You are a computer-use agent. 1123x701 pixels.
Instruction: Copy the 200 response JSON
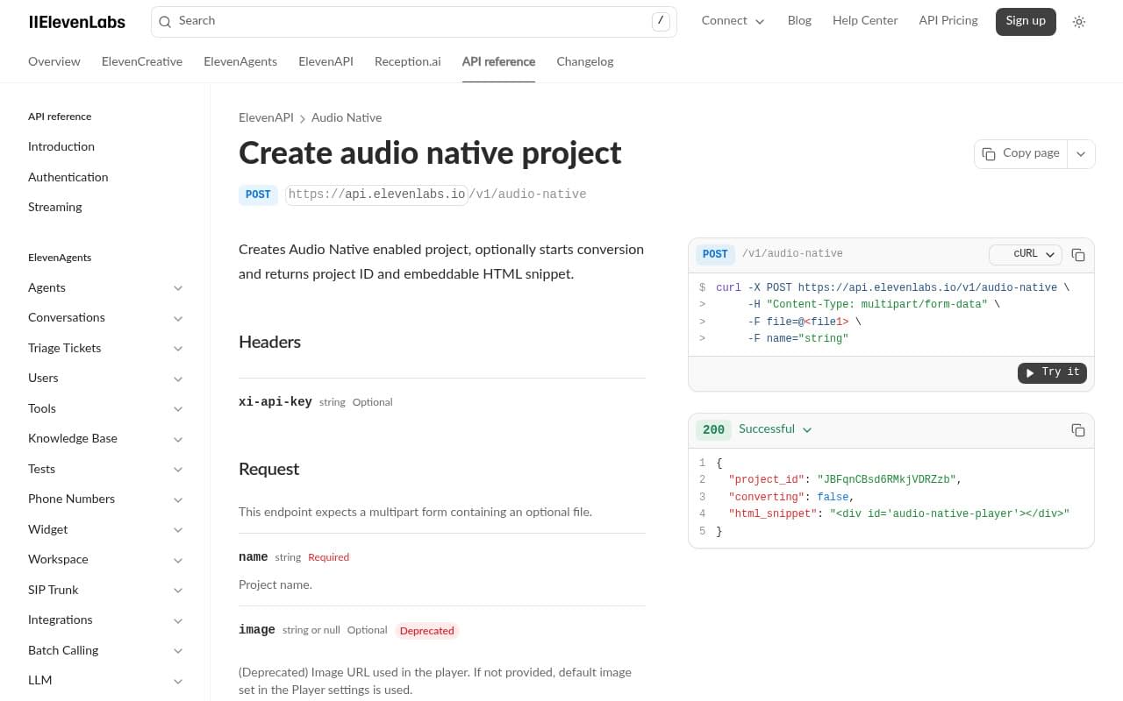(x=1078, y=430)
